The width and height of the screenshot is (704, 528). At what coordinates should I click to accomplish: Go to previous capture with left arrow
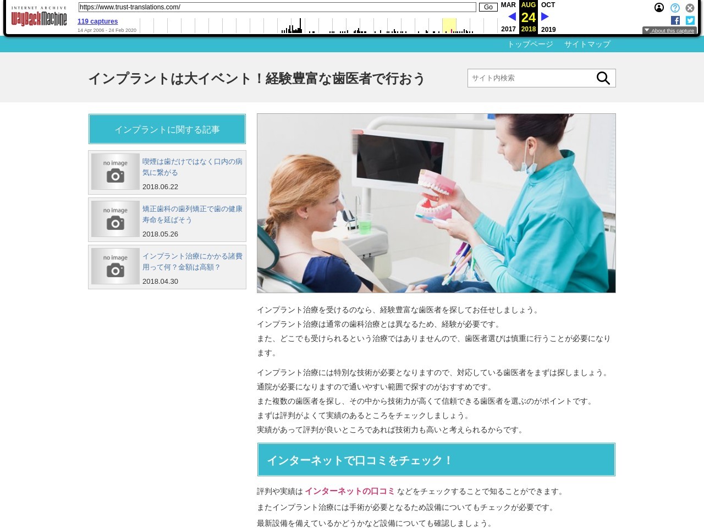point(512,16)
